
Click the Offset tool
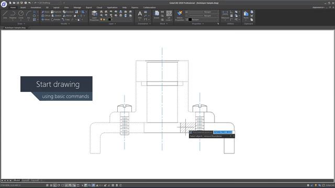[46, 16]
